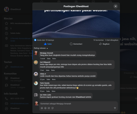Viewport: 137px width, 114px height.
Task: Click the Bagikan share button
Action: [x=104, y=44]
